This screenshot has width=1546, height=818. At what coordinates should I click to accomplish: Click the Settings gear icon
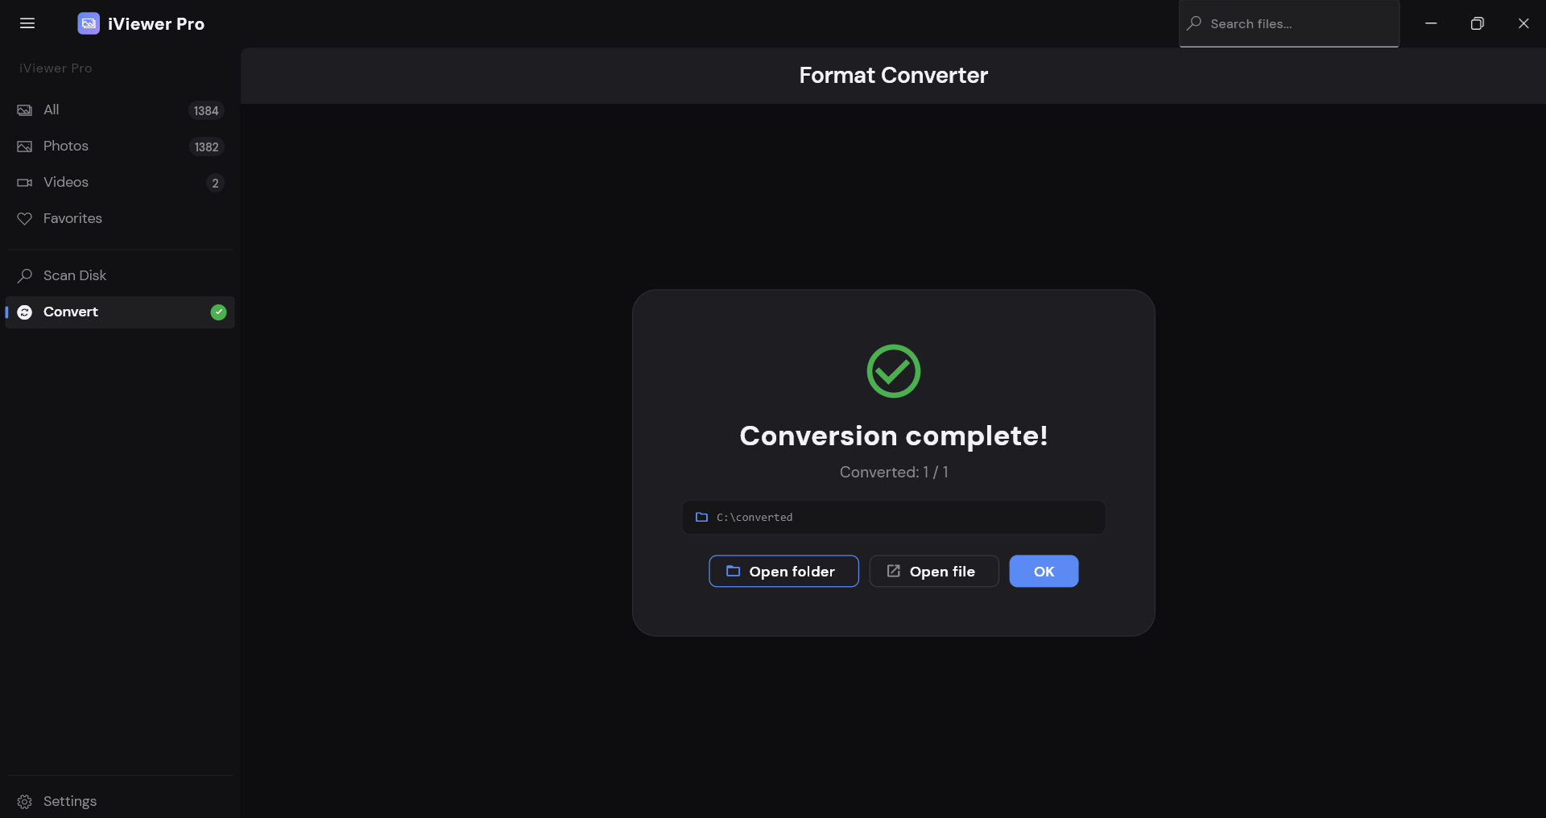point(25,802)
